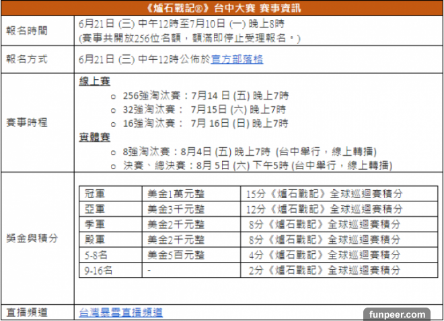Click the funpeer.com watermark

click(x=401, y=314)
